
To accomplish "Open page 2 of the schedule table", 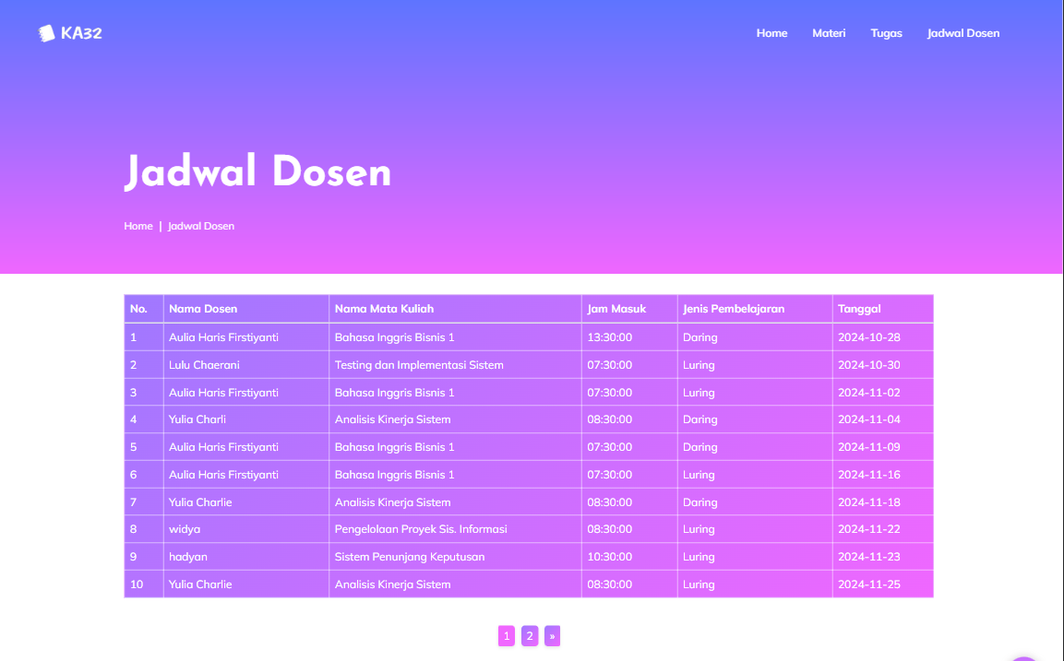I will point(529,636).
